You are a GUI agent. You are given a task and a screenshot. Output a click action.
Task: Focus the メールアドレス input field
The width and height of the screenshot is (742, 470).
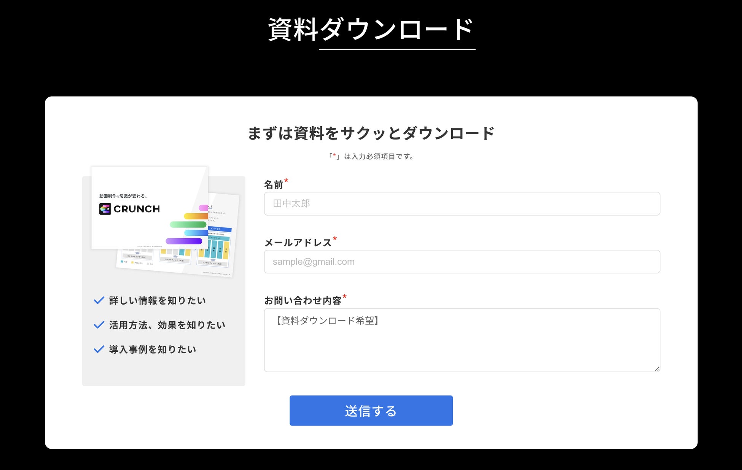pyautogui.click(x=462, y=262)
